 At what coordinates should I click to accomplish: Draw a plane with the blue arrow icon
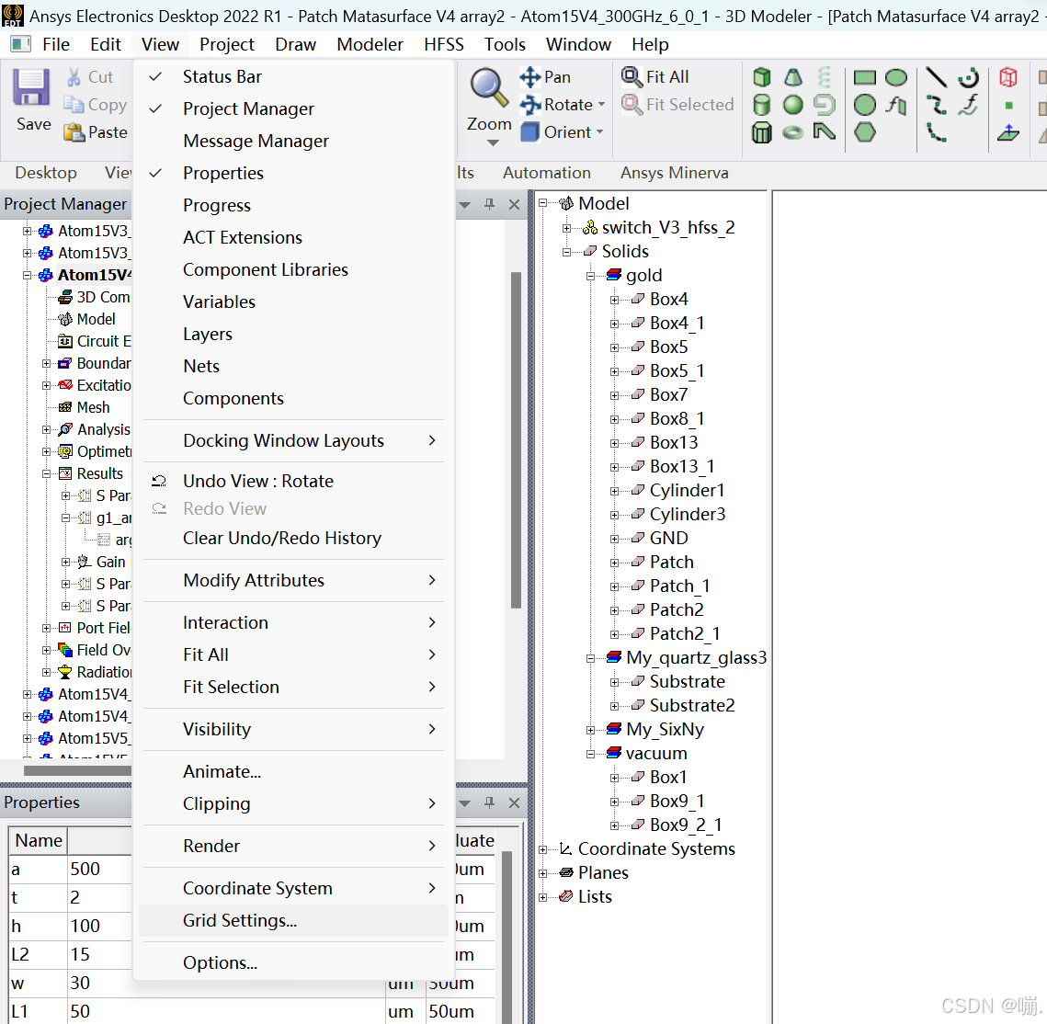[x=1008, y=133]
